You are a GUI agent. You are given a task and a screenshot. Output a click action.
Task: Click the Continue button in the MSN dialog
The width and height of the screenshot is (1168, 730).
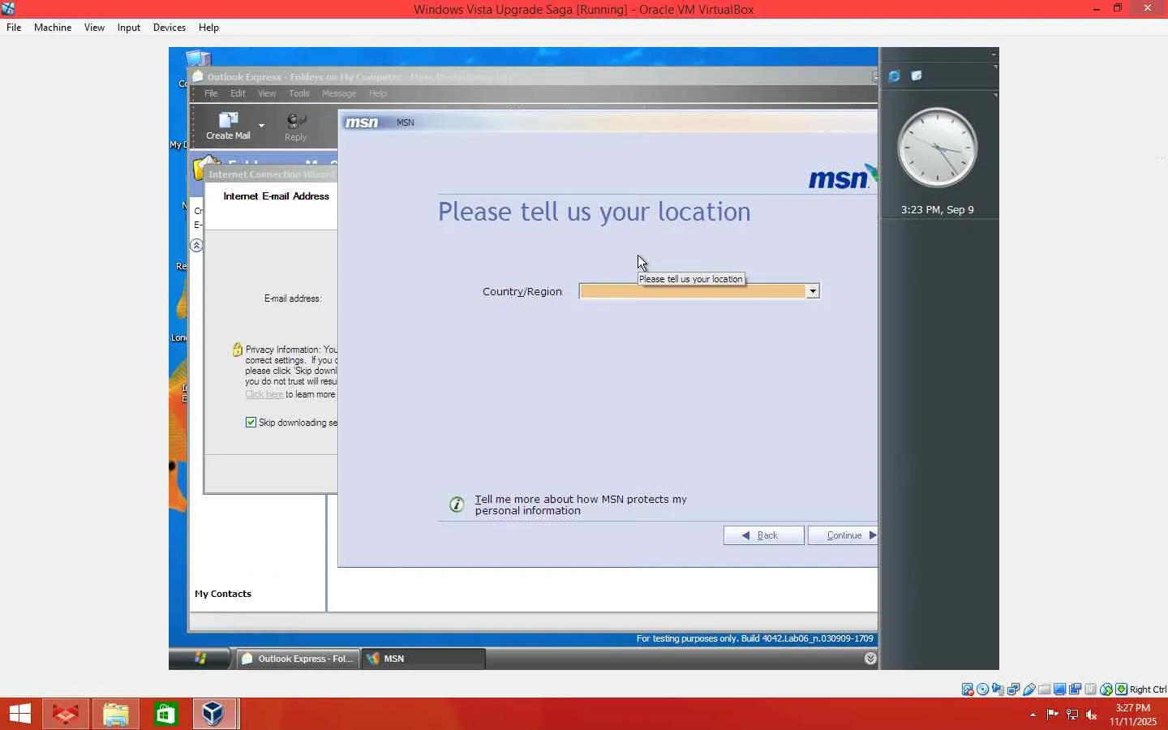pos(843,535)
